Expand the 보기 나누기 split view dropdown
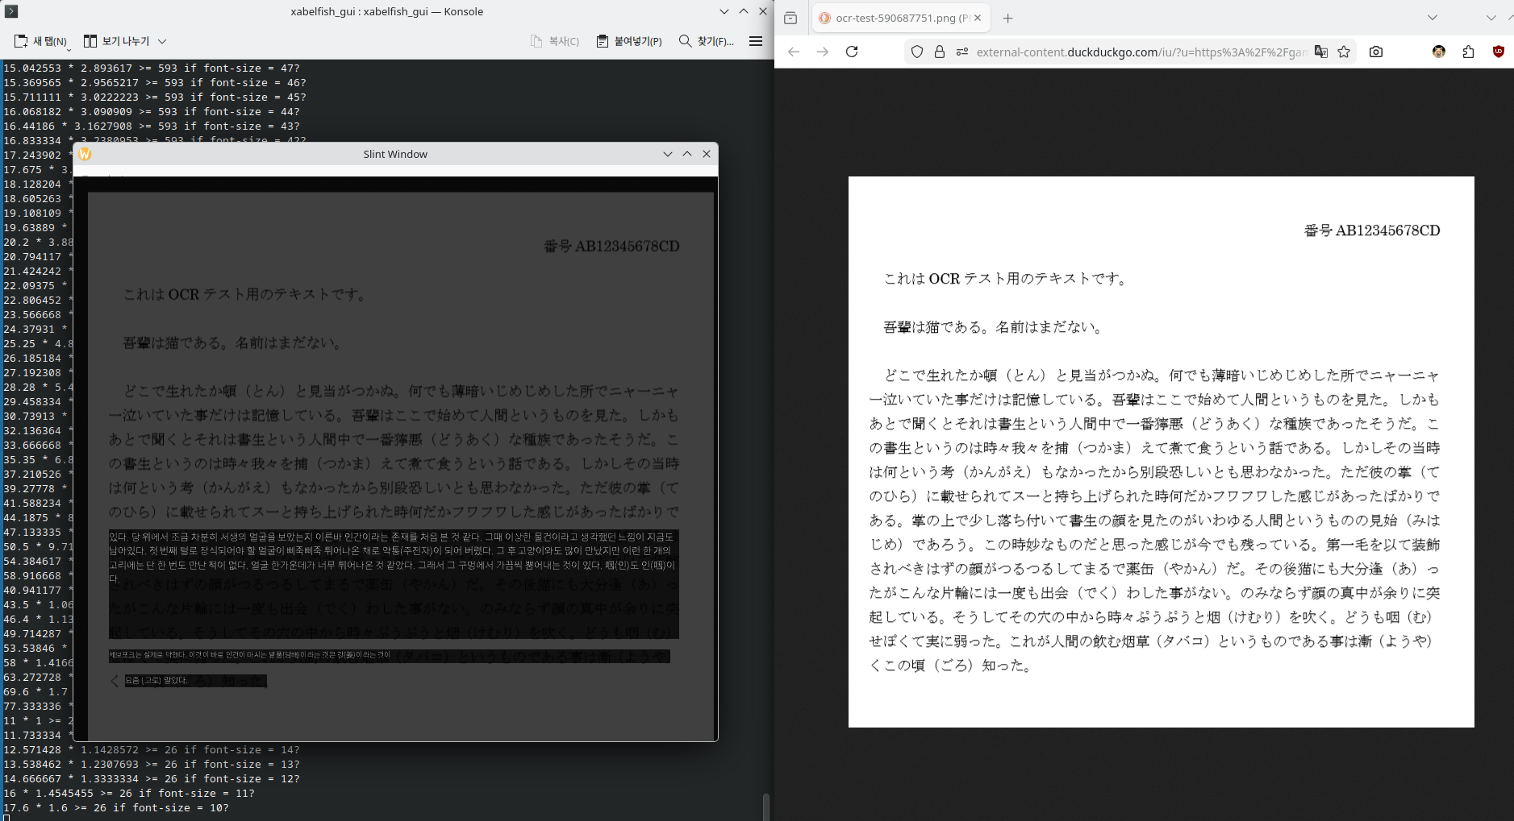The height and width of the screenshot is (821, 1514). click(162, 41)
